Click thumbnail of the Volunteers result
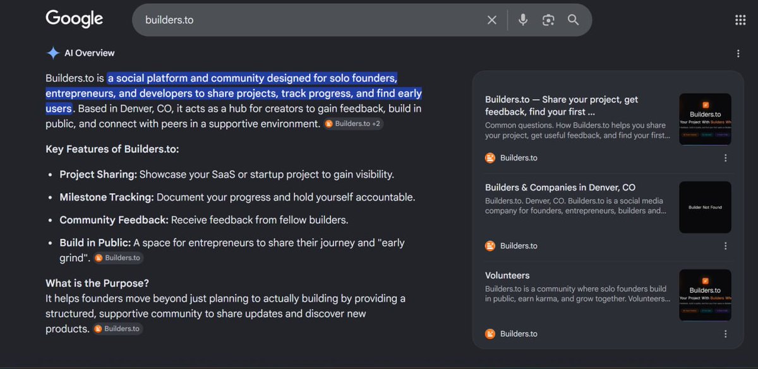 [x=705, y=296]
